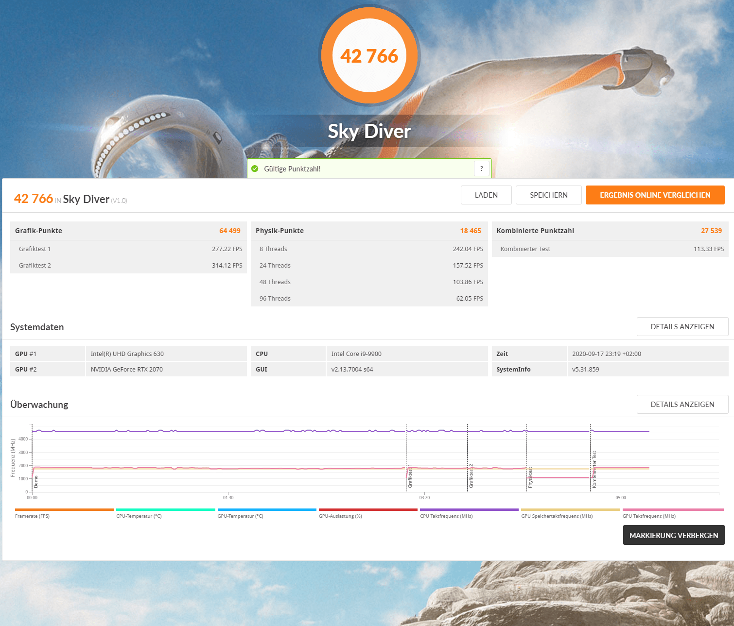This screenshot has height=626, width=734.
Task: Click Intel(R) UHD Graphics 630 value
Action: pos(127,354)
